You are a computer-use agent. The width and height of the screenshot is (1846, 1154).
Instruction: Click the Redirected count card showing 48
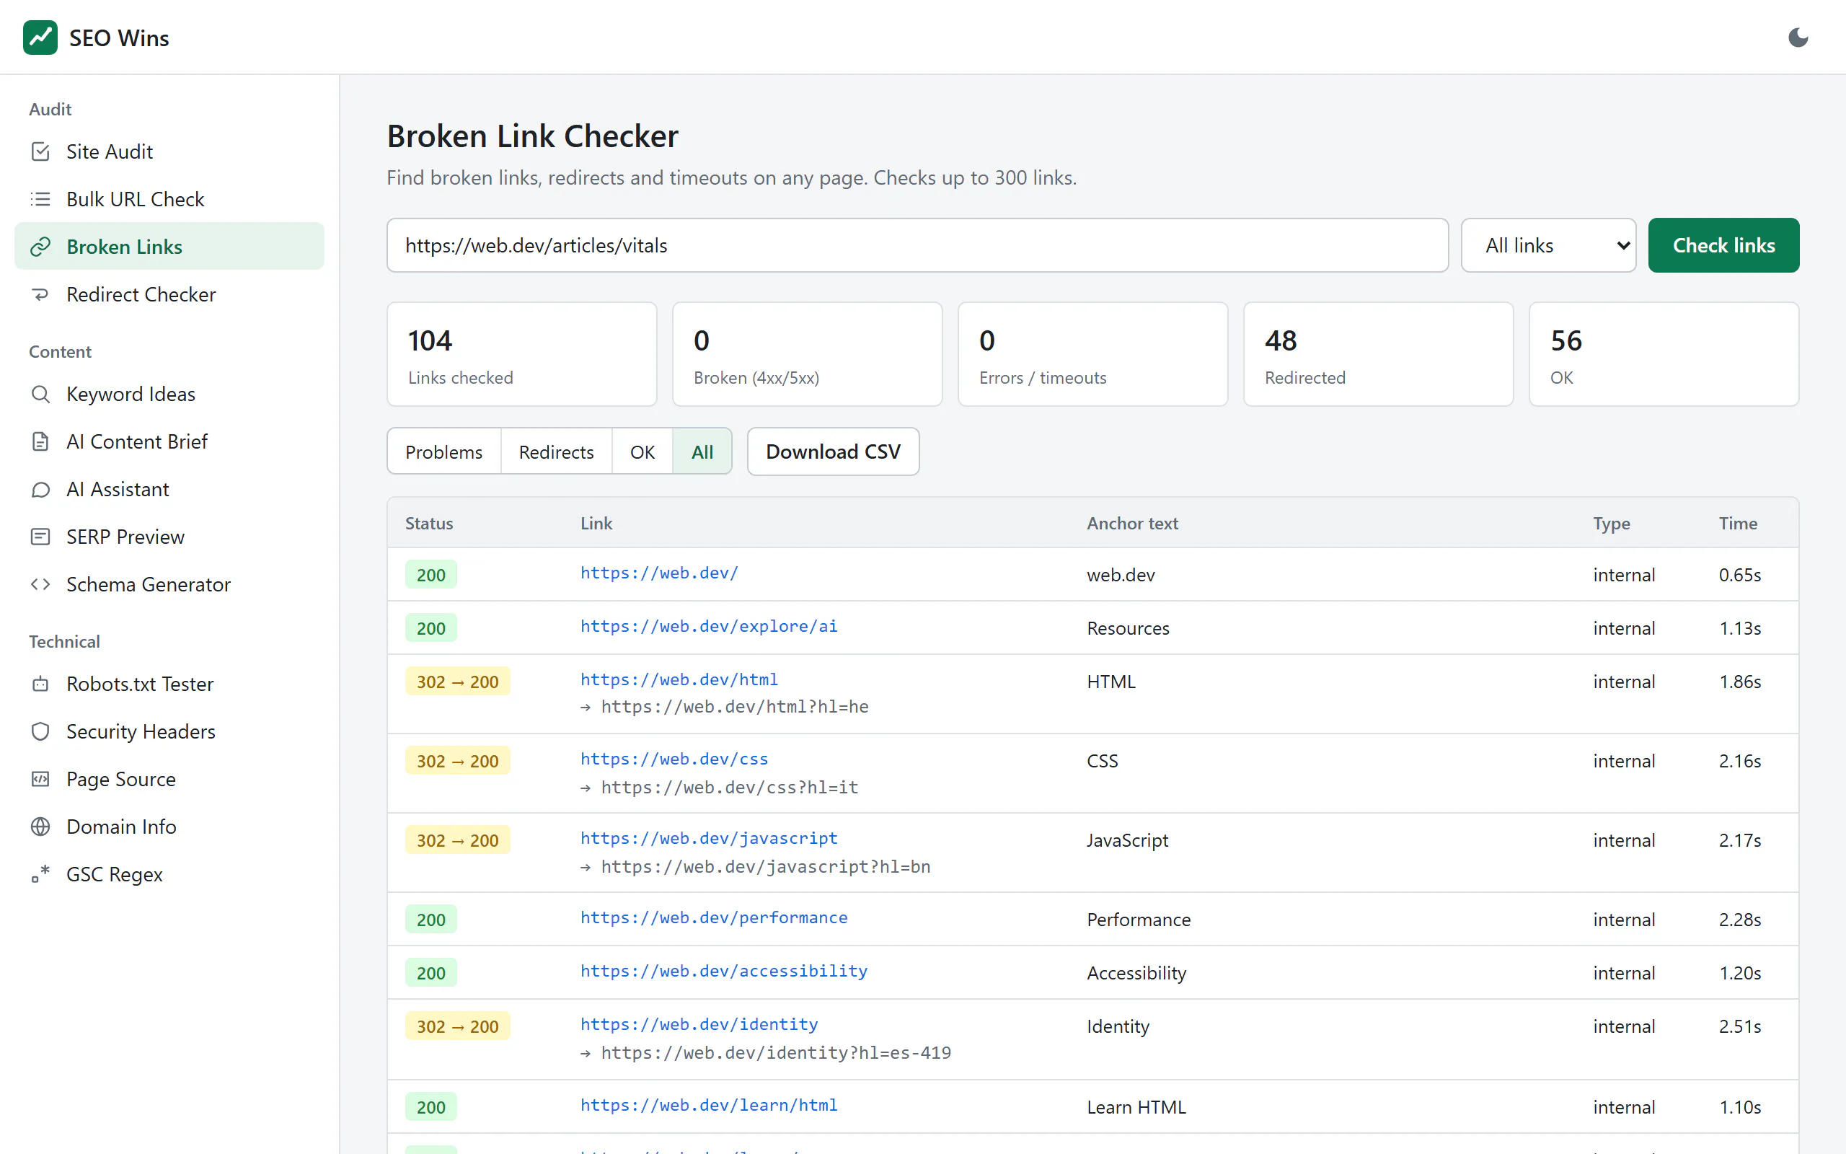[1377, 354]
